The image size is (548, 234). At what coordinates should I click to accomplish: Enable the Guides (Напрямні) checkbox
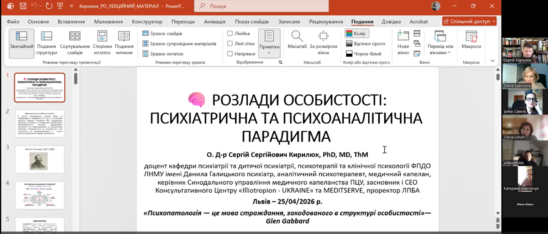230,54
